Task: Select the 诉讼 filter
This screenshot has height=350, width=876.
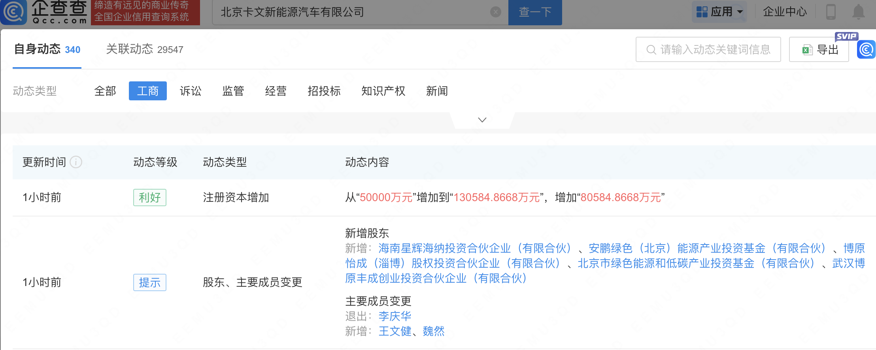Action: pyautogui.click(x=191, y=91)
